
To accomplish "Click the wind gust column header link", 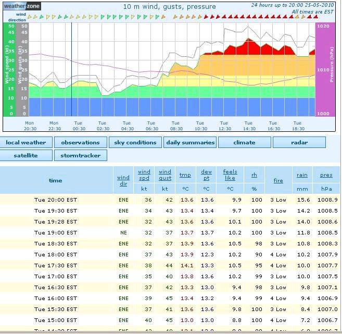I will point(165,175).
